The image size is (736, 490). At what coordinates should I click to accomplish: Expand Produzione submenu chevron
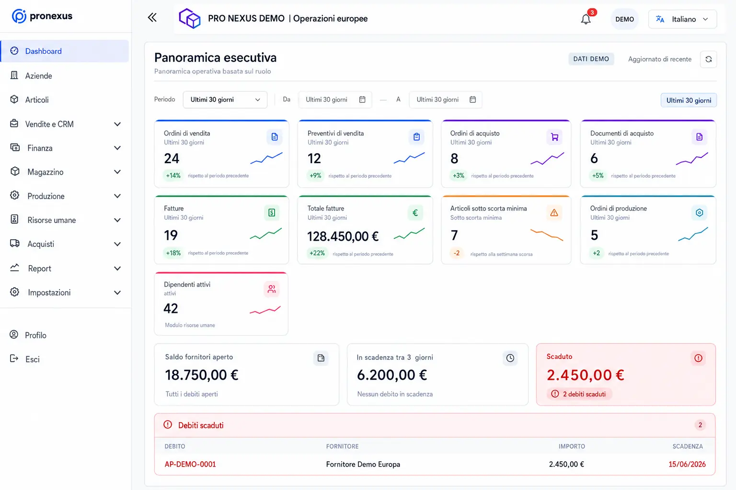tap(117, 196)
